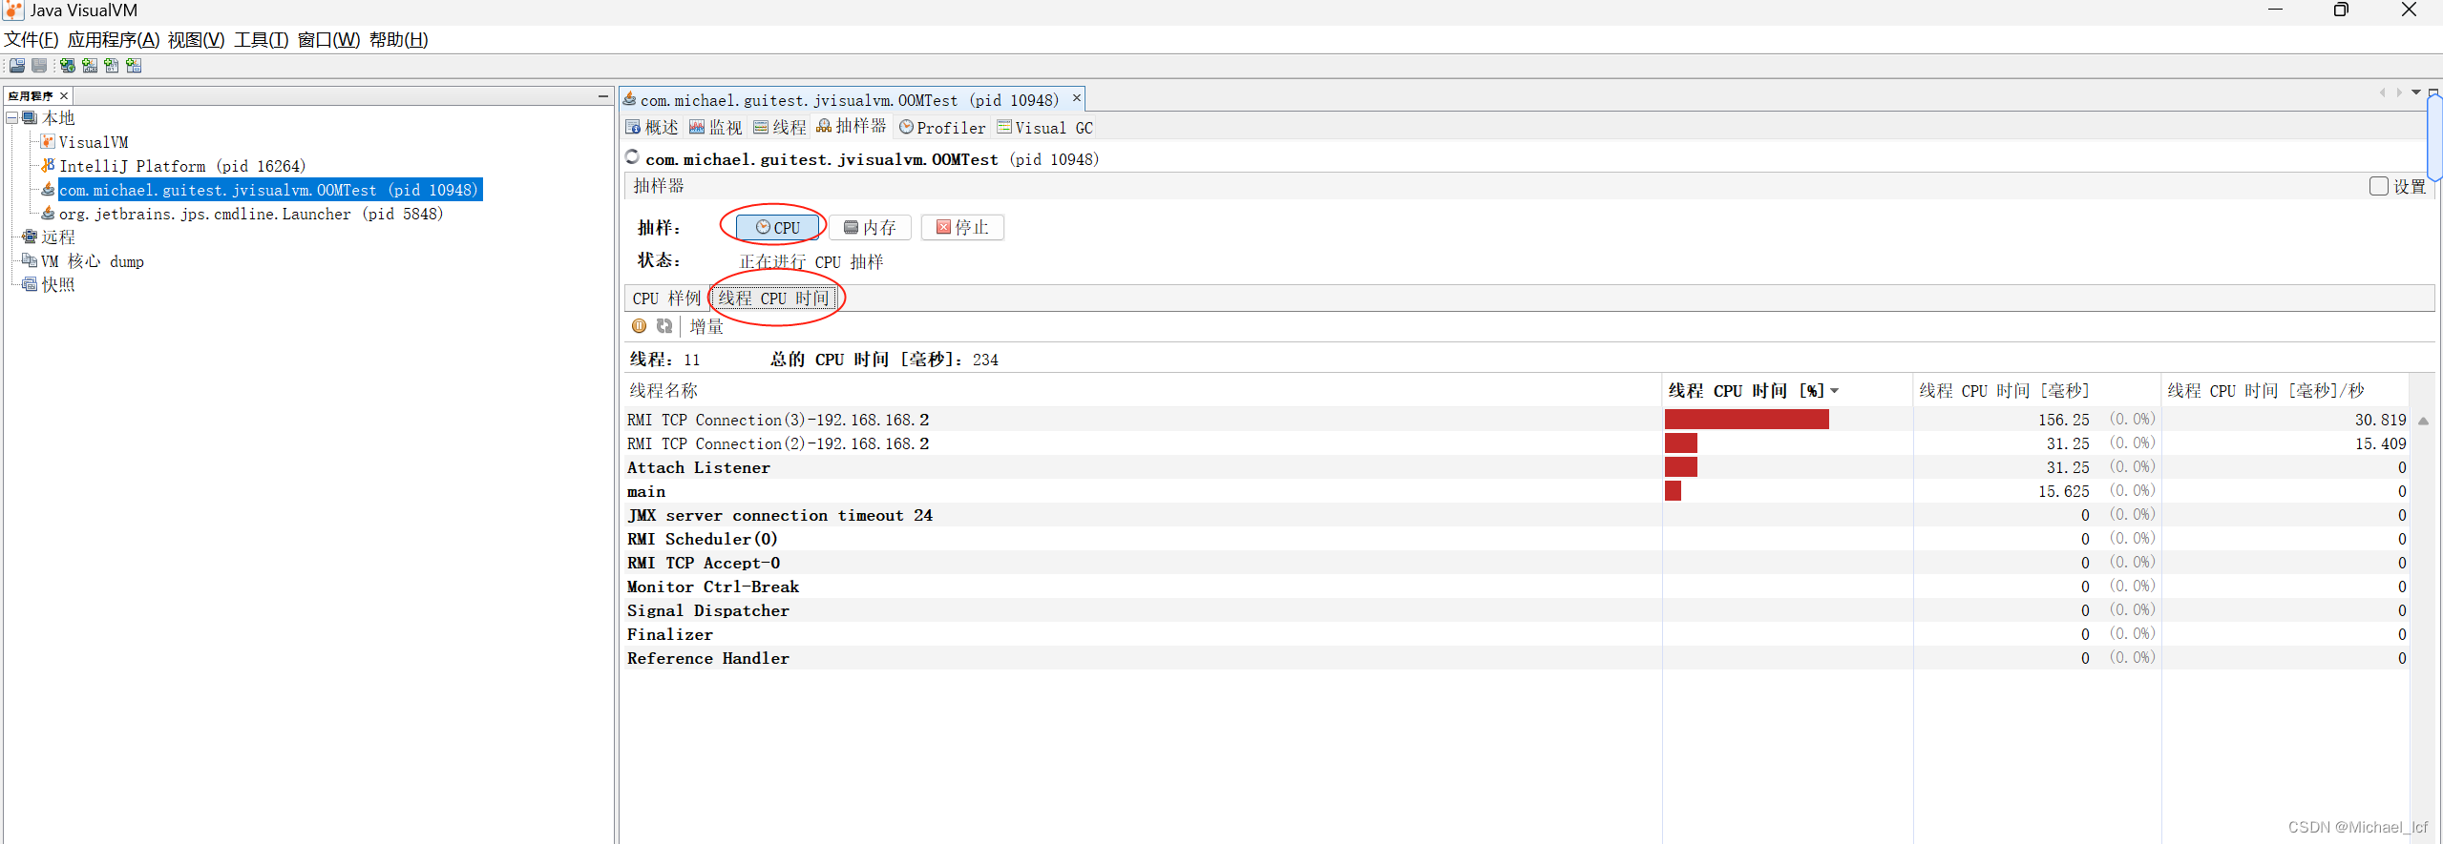Toggle the 增量 delta results button

pos(706,326)
